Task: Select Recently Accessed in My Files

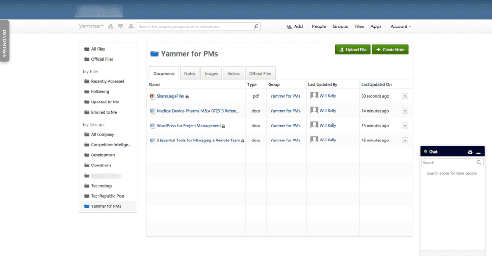Action: tap(108, 81)
